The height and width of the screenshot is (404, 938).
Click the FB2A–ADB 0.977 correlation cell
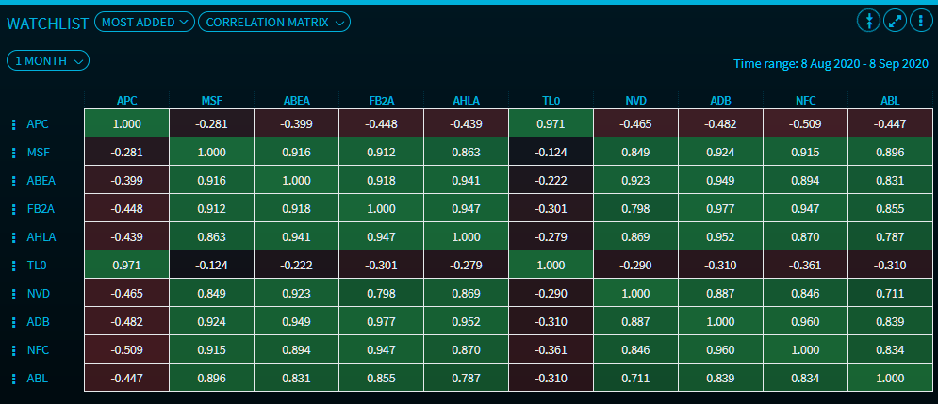pyautogui.click(x=720, y=209)
